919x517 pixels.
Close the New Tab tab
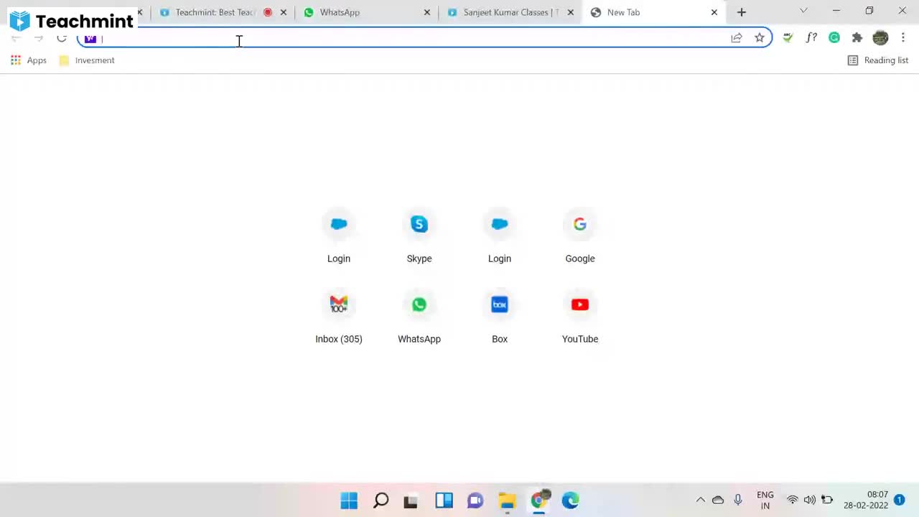(714, 12)
